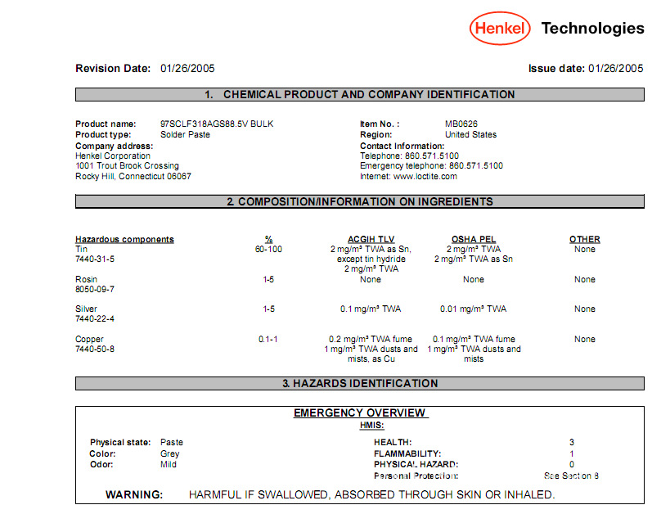Select product name 97SCLF318AGS88.5V BULK
This screenshot has width=661, height=505.
(x=217, y=124)
